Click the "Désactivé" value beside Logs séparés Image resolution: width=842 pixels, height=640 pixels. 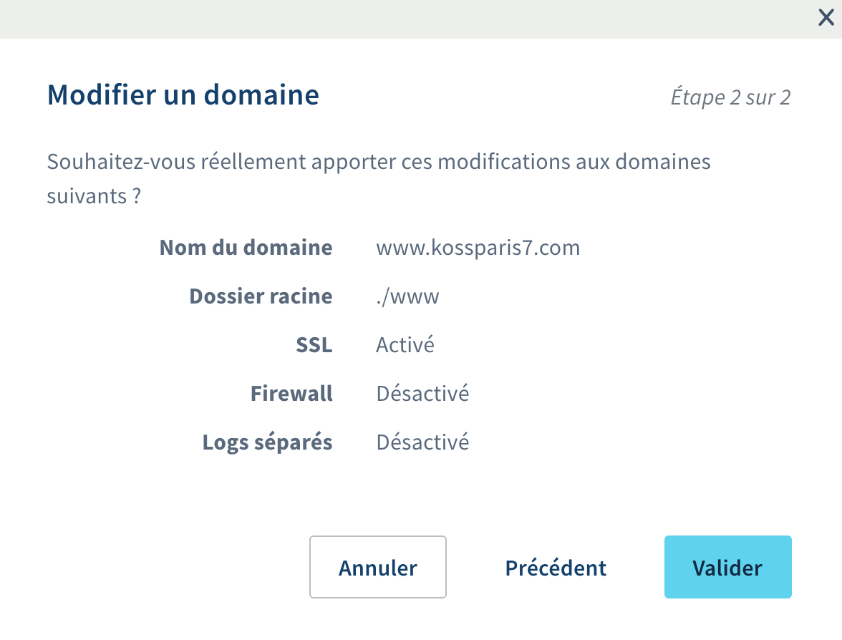coord(422,442)
